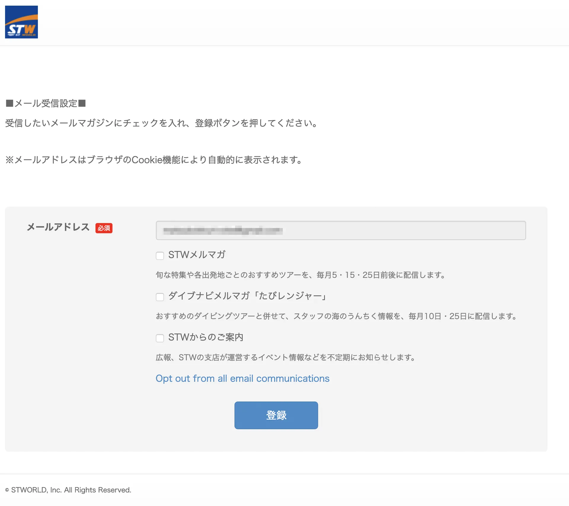Open the opt out from all emails link
The image size is (569, 506).
tap(242, 378)
